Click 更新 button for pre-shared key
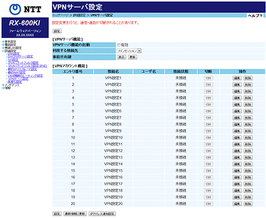 point(132,57)
